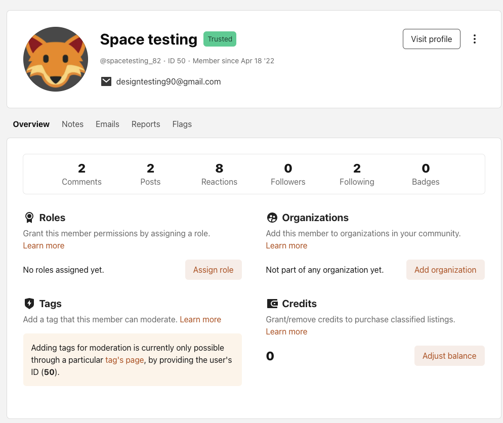
Task: Open Learn more link under Roles
Action: pyautogui.click(x=44, y=245)
